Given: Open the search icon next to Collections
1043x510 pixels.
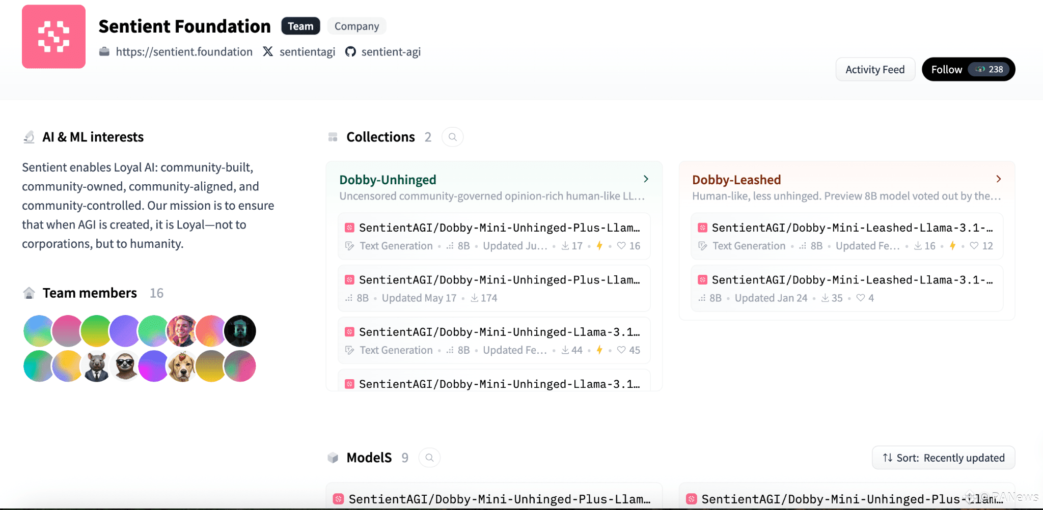Looking at the screenshot, I should click(x=452, y=137).
